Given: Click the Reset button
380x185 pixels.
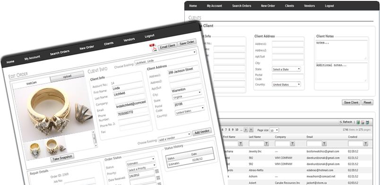Looking at the screenshot, I should pos(367,102).
